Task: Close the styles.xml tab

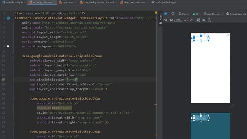Action: 76,2
